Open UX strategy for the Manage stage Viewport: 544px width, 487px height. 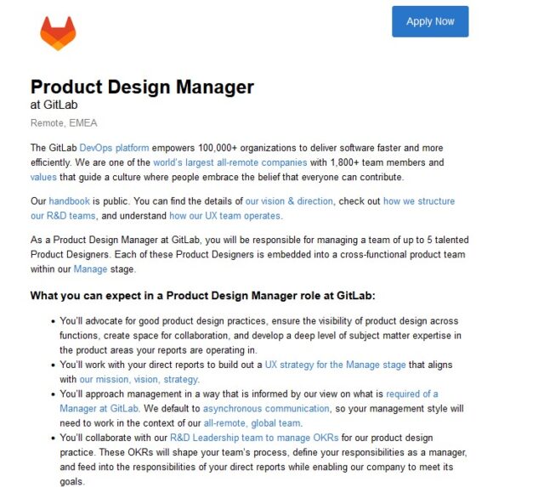point(335,365)
